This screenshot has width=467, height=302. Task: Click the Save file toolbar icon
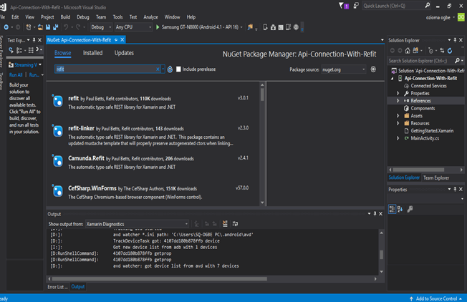coord(48,27)
